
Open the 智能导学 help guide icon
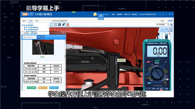point(101,17)
